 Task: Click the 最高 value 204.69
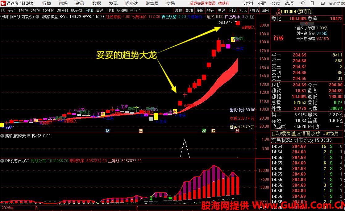click(336, 91)
